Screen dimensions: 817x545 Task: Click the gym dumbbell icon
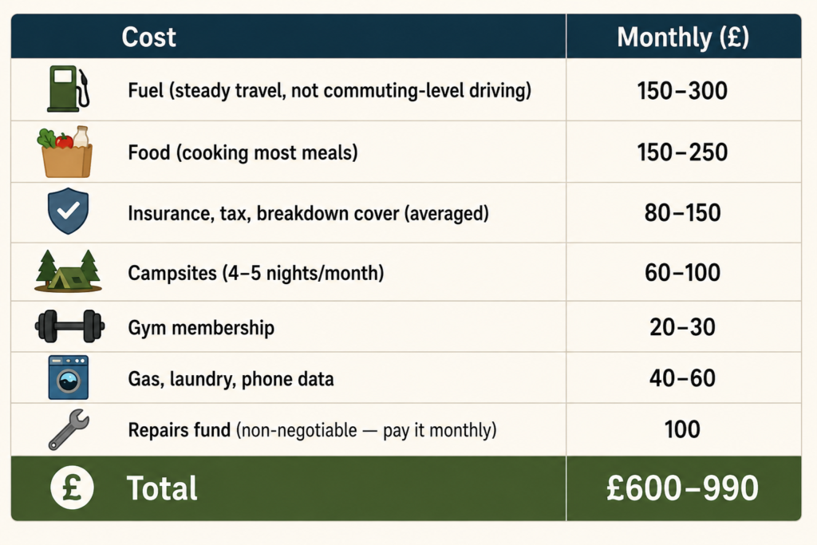[70, 326]
